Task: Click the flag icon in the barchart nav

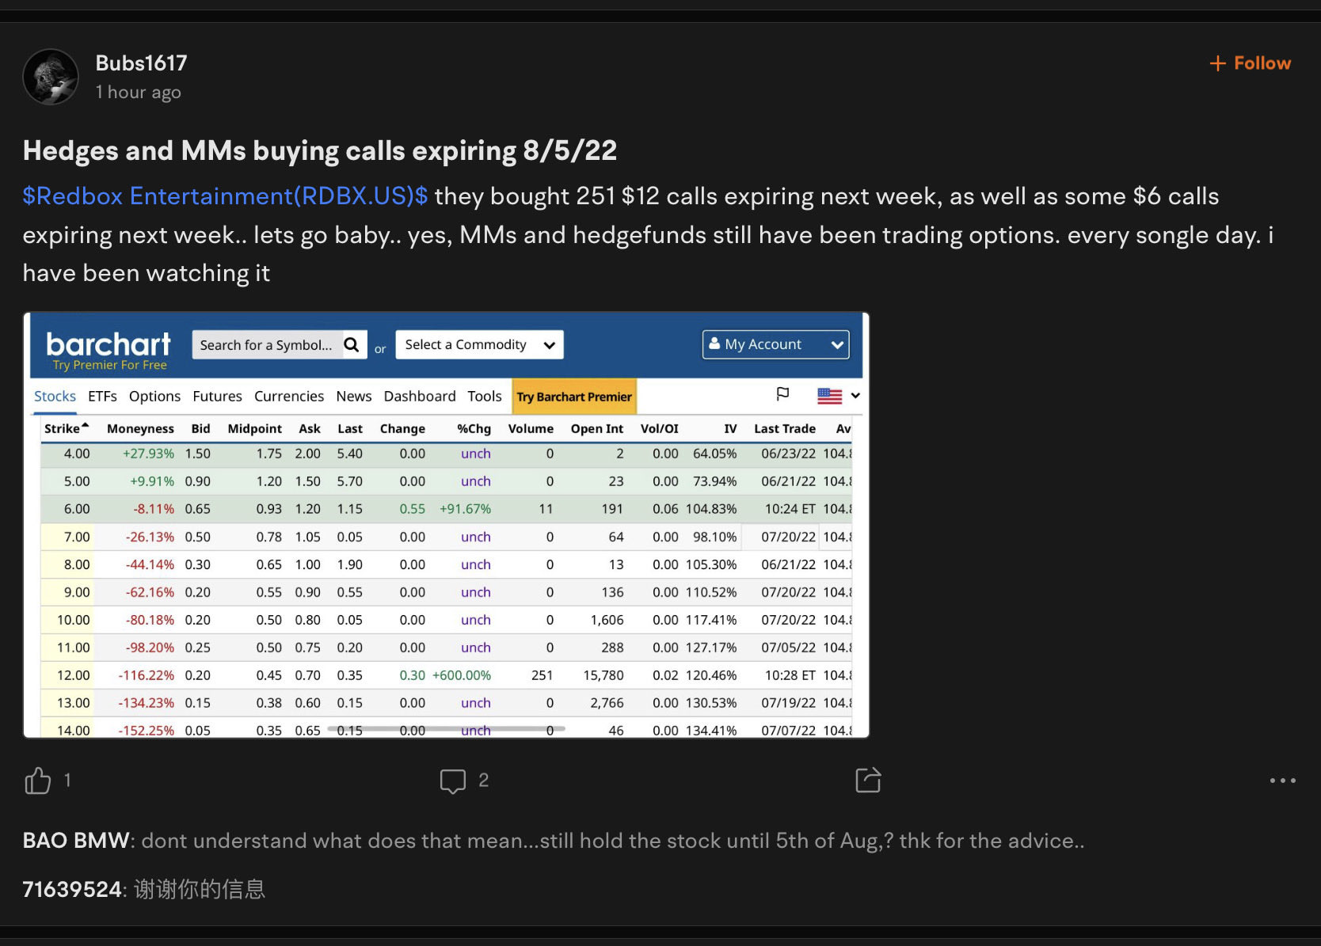Action: point(782,394)
